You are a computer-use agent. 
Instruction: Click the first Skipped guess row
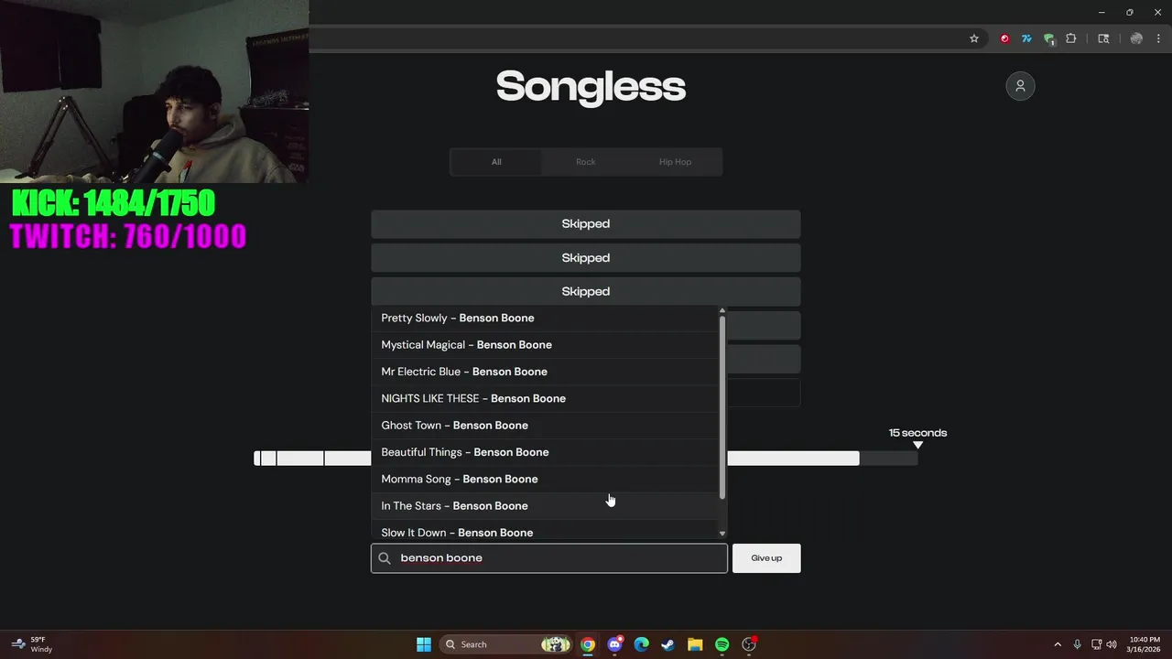tap(586, 224)
